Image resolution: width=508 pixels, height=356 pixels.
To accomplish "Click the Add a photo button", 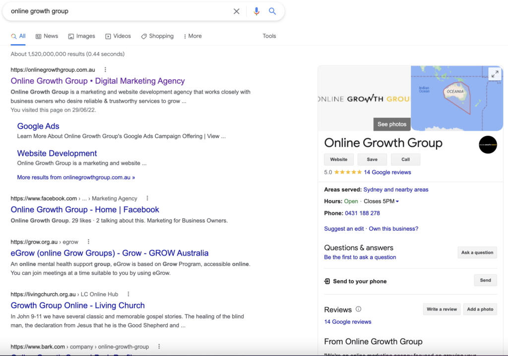I will (x=480, y=309).
